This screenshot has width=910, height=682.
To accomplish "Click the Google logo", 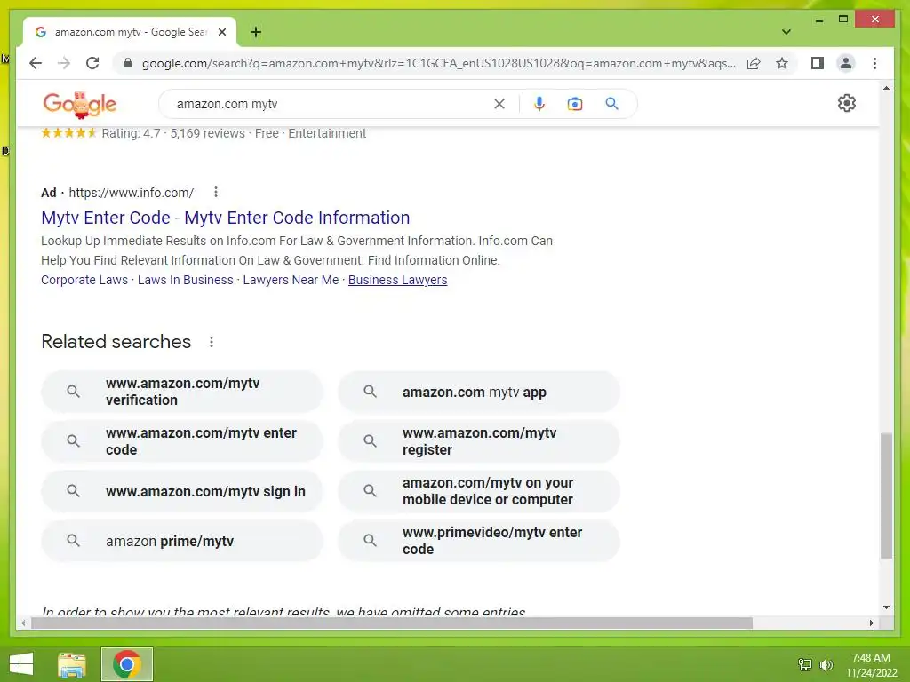I will coord(79,104).
